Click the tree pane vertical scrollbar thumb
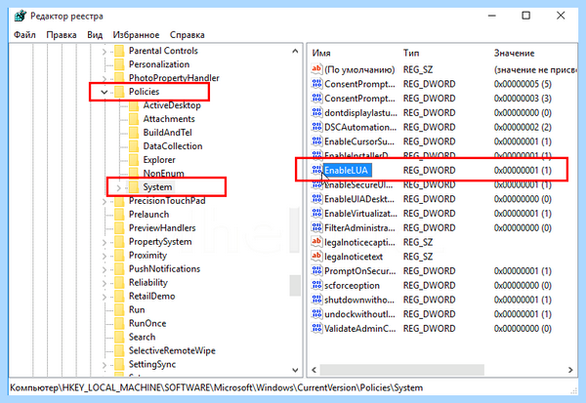Image resolution: width=586 pixels, height=403 pixels. pyautogui.click(x=295, y=285)
